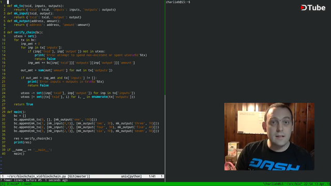Click the blockchain.py file path in statusline

coord(37,176)
